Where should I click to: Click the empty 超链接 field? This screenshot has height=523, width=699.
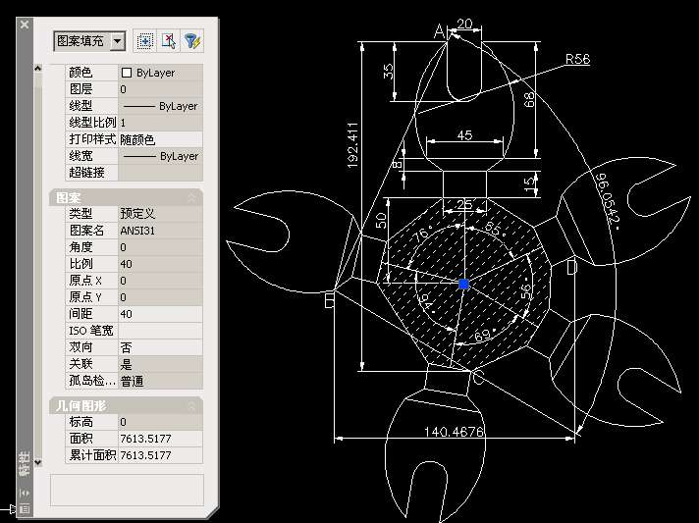(160, 173)
